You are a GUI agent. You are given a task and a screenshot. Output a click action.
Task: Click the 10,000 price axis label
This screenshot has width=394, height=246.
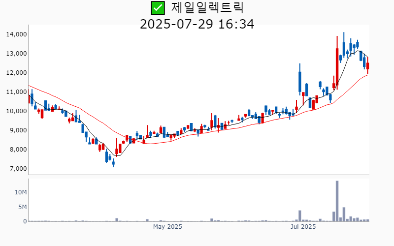tap(16, 111)
